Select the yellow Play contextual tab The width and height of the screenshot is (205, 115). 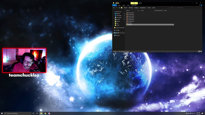click(x=134, y=3)
